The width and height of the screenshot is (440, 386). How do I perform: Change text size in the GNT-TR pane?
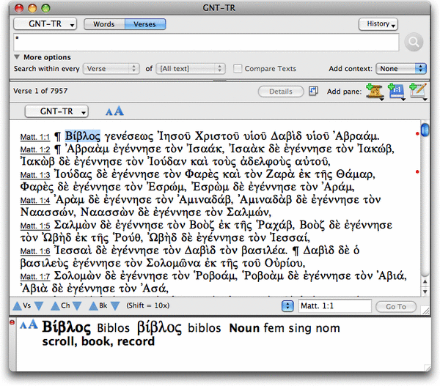pos(115,111)
